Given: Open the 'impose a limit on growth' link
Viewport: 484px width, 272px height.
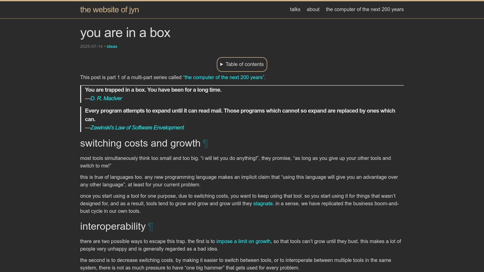Looking at the screenshot, I should [243, 242].
